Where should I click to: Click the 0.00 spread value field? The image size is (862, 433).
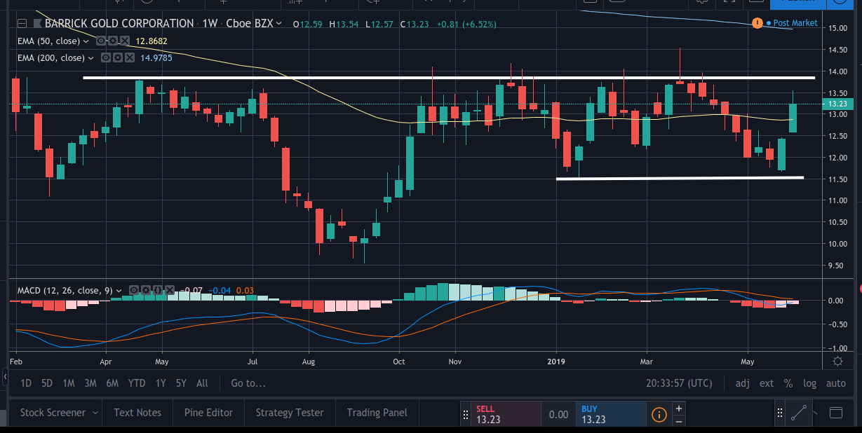pyautogui.click(x=558, y=414)
